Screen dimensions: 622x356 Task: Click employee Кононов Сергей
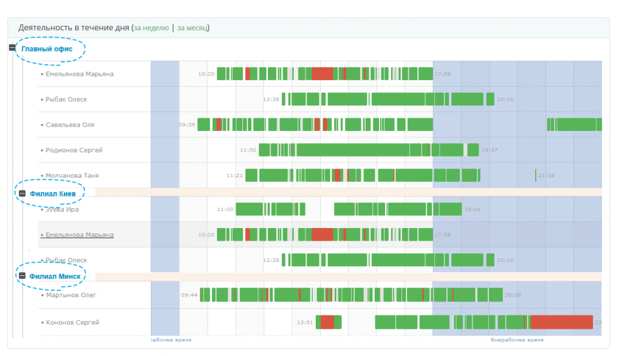click(x=72, y=323)
